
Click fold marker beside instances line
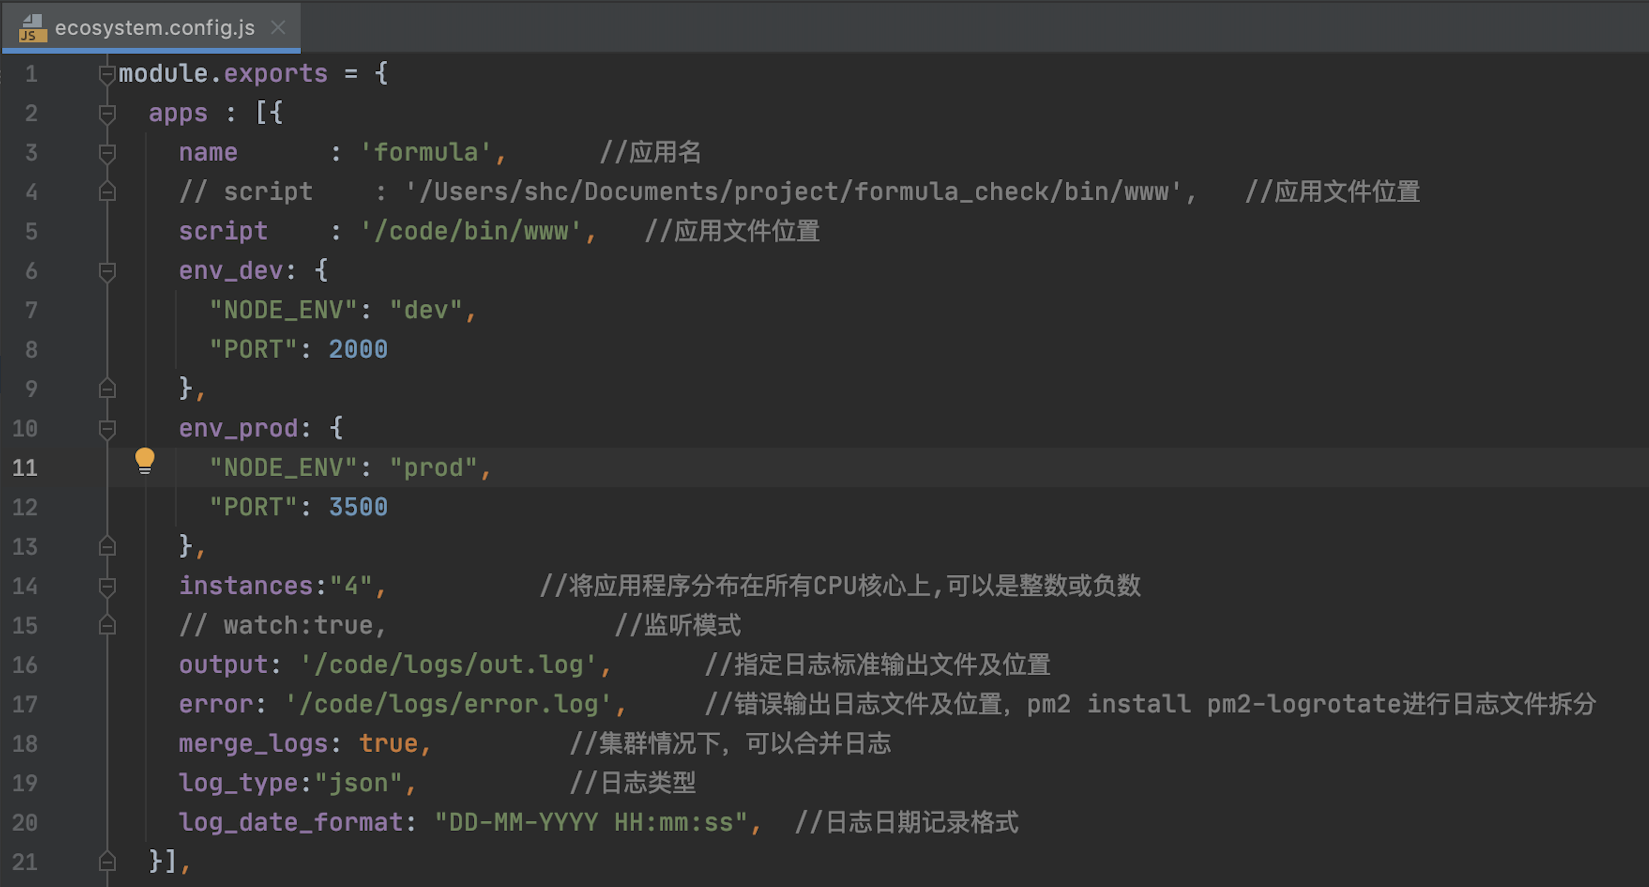[x=107, y=587]
